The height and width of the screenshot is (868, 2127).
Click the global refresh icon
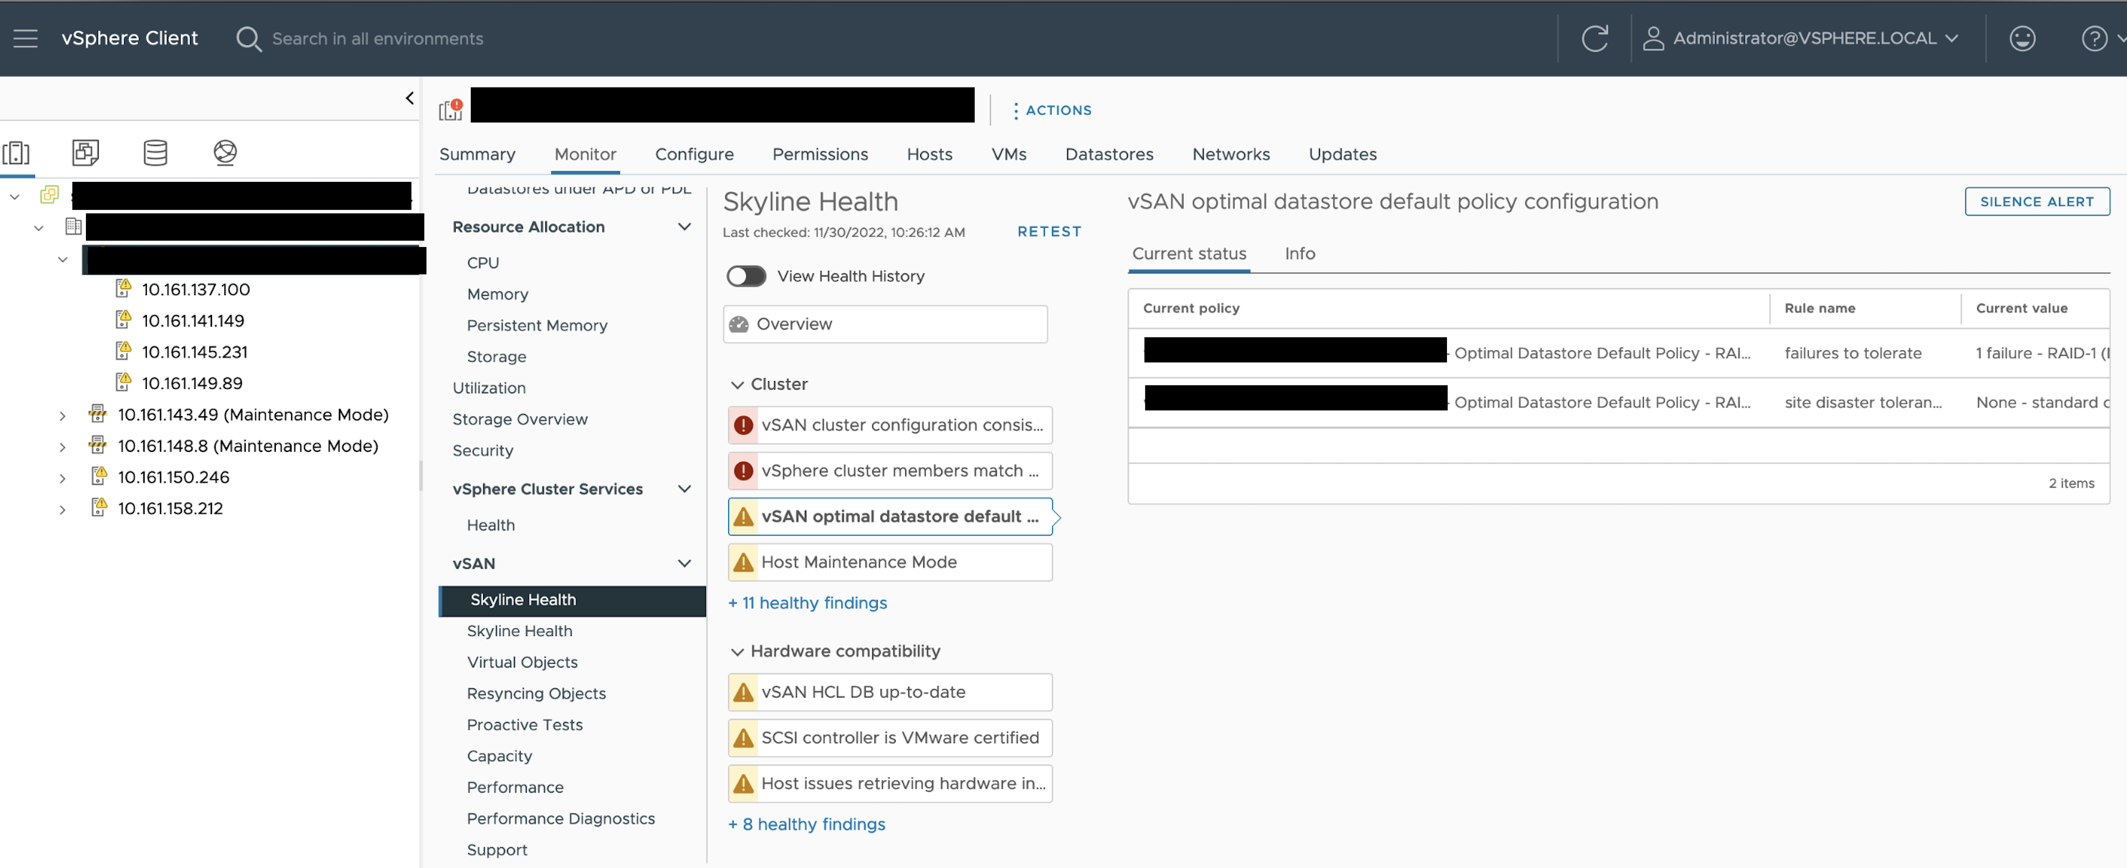tap(1594, 38)
